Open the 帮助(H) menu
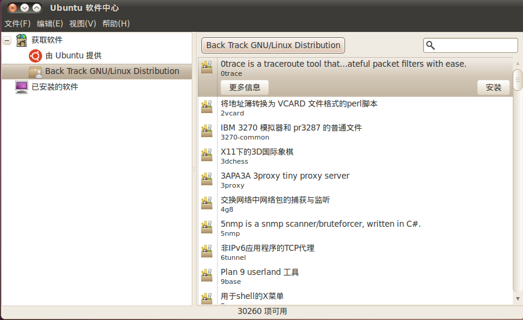Screen dimensions: 523x320 pos(116,23)
